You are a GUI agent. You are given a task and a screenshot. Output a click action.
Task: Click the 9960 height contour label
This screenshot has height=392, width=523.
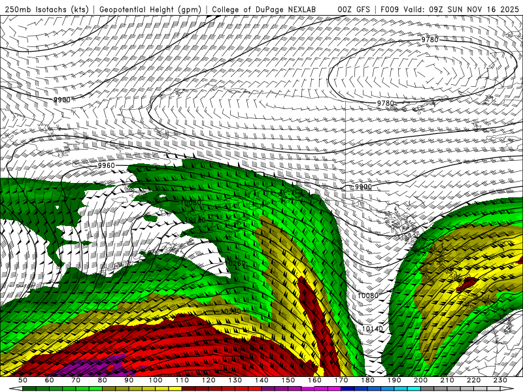pos(106,166)
